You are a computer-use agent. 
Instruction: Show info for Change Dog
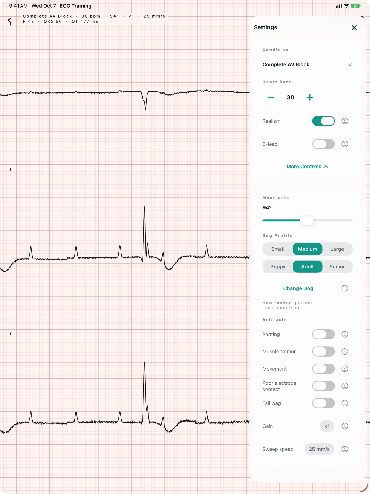[345, 288]
